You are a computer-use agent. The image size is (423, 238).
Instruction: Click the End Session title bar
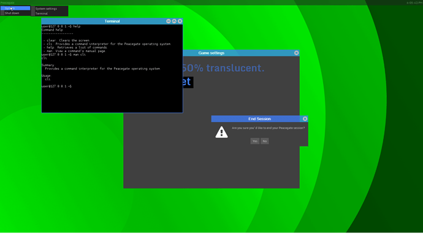tap(259, 119)
